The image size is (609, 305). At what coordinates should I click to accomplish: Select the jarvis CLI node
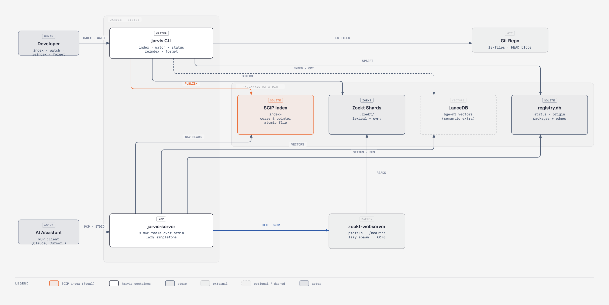click(161, 43)
